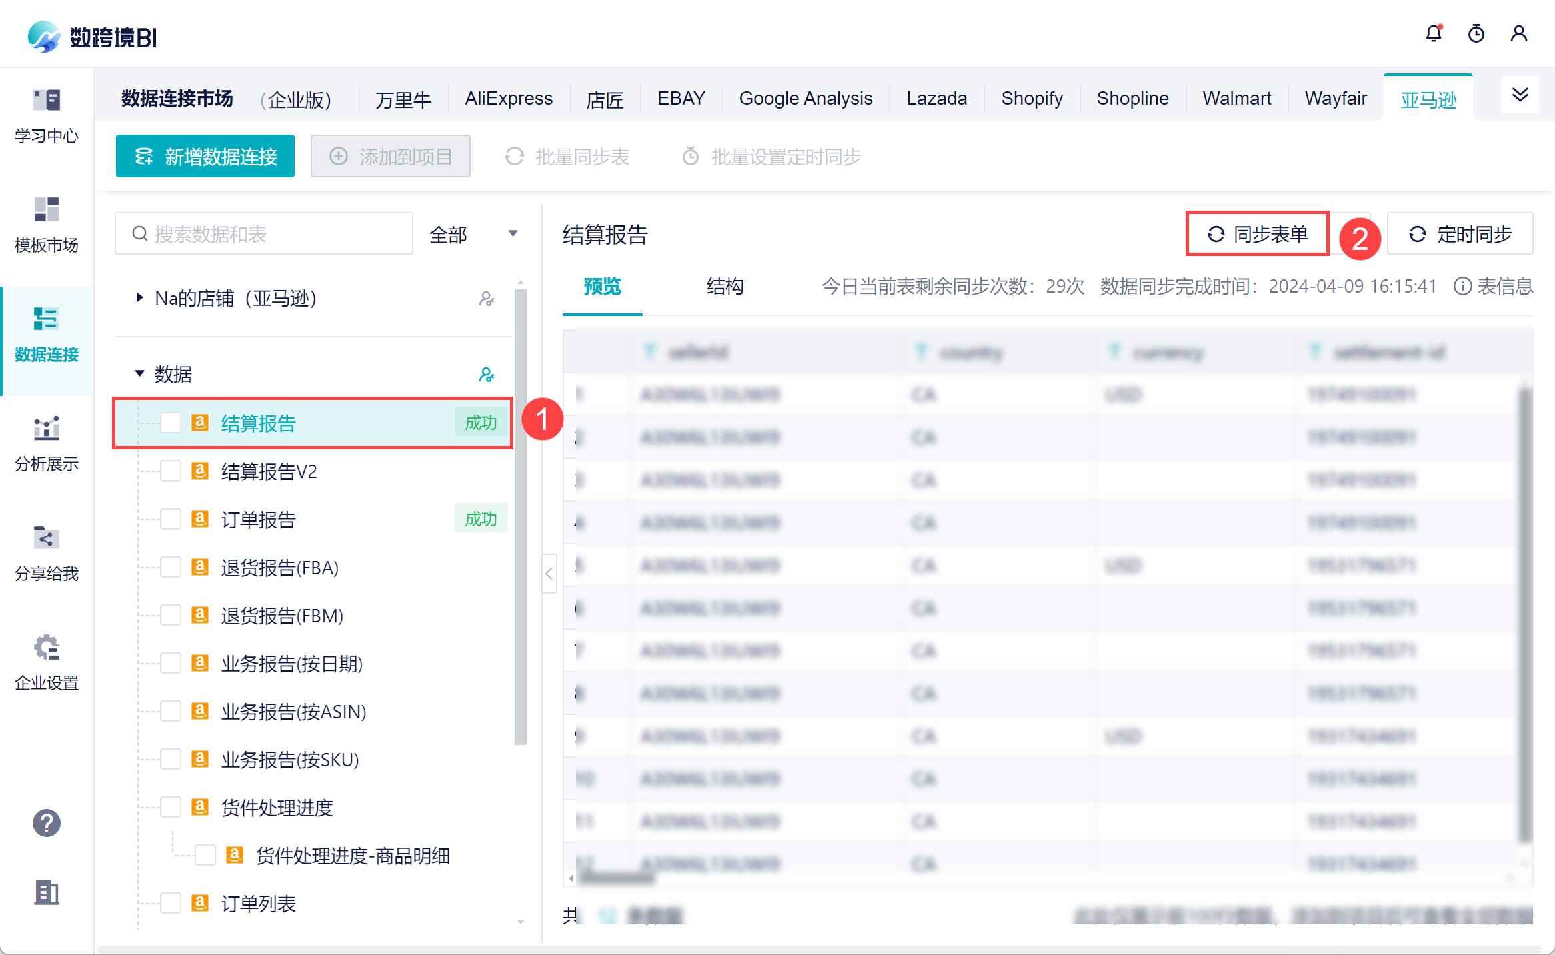Click the timer clock icon in header
This screenshot has width=1555, height=955.
[1476, 33]
